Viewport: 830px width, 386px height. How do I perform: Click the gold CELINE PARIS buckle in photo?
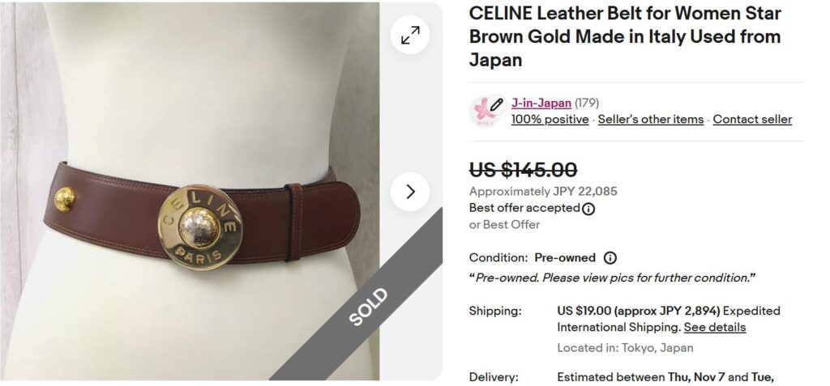pyautogui.click(x=200, y=227)
